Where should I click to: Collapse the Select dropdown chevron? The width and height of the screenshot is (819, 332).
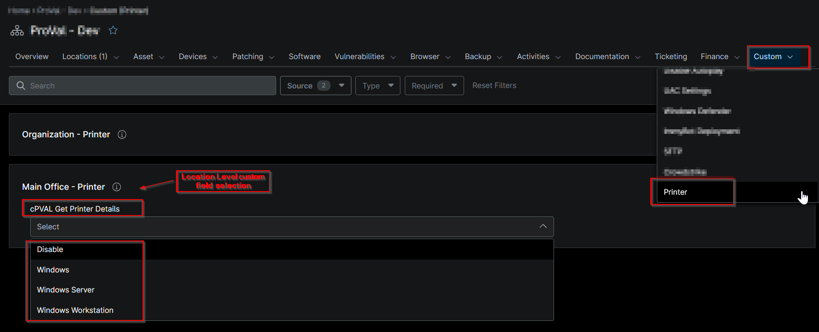pos(543,226)
